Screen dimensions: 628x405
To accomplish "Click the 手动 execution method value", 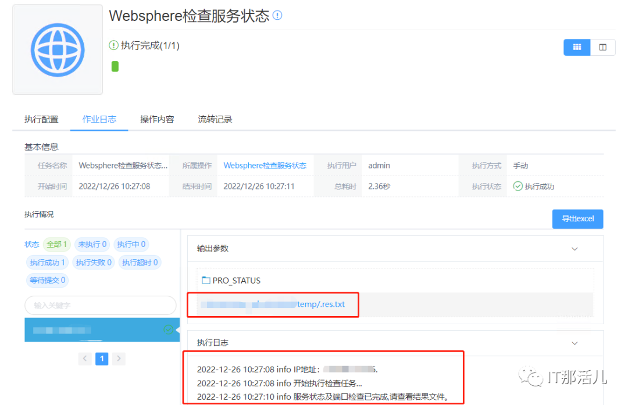I will coord(520,165).
